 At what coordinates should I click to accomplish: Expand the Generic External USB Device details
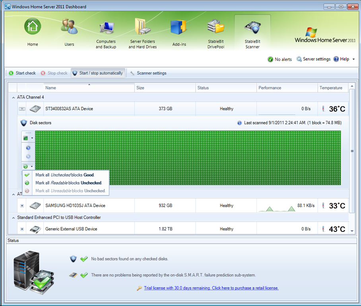pos(22,229)
